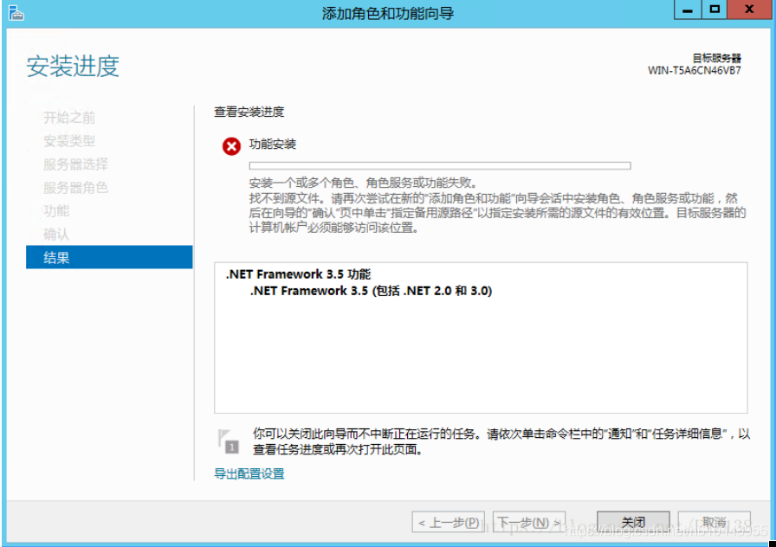
Task: Minimize the wizard window
Action: 688,10
